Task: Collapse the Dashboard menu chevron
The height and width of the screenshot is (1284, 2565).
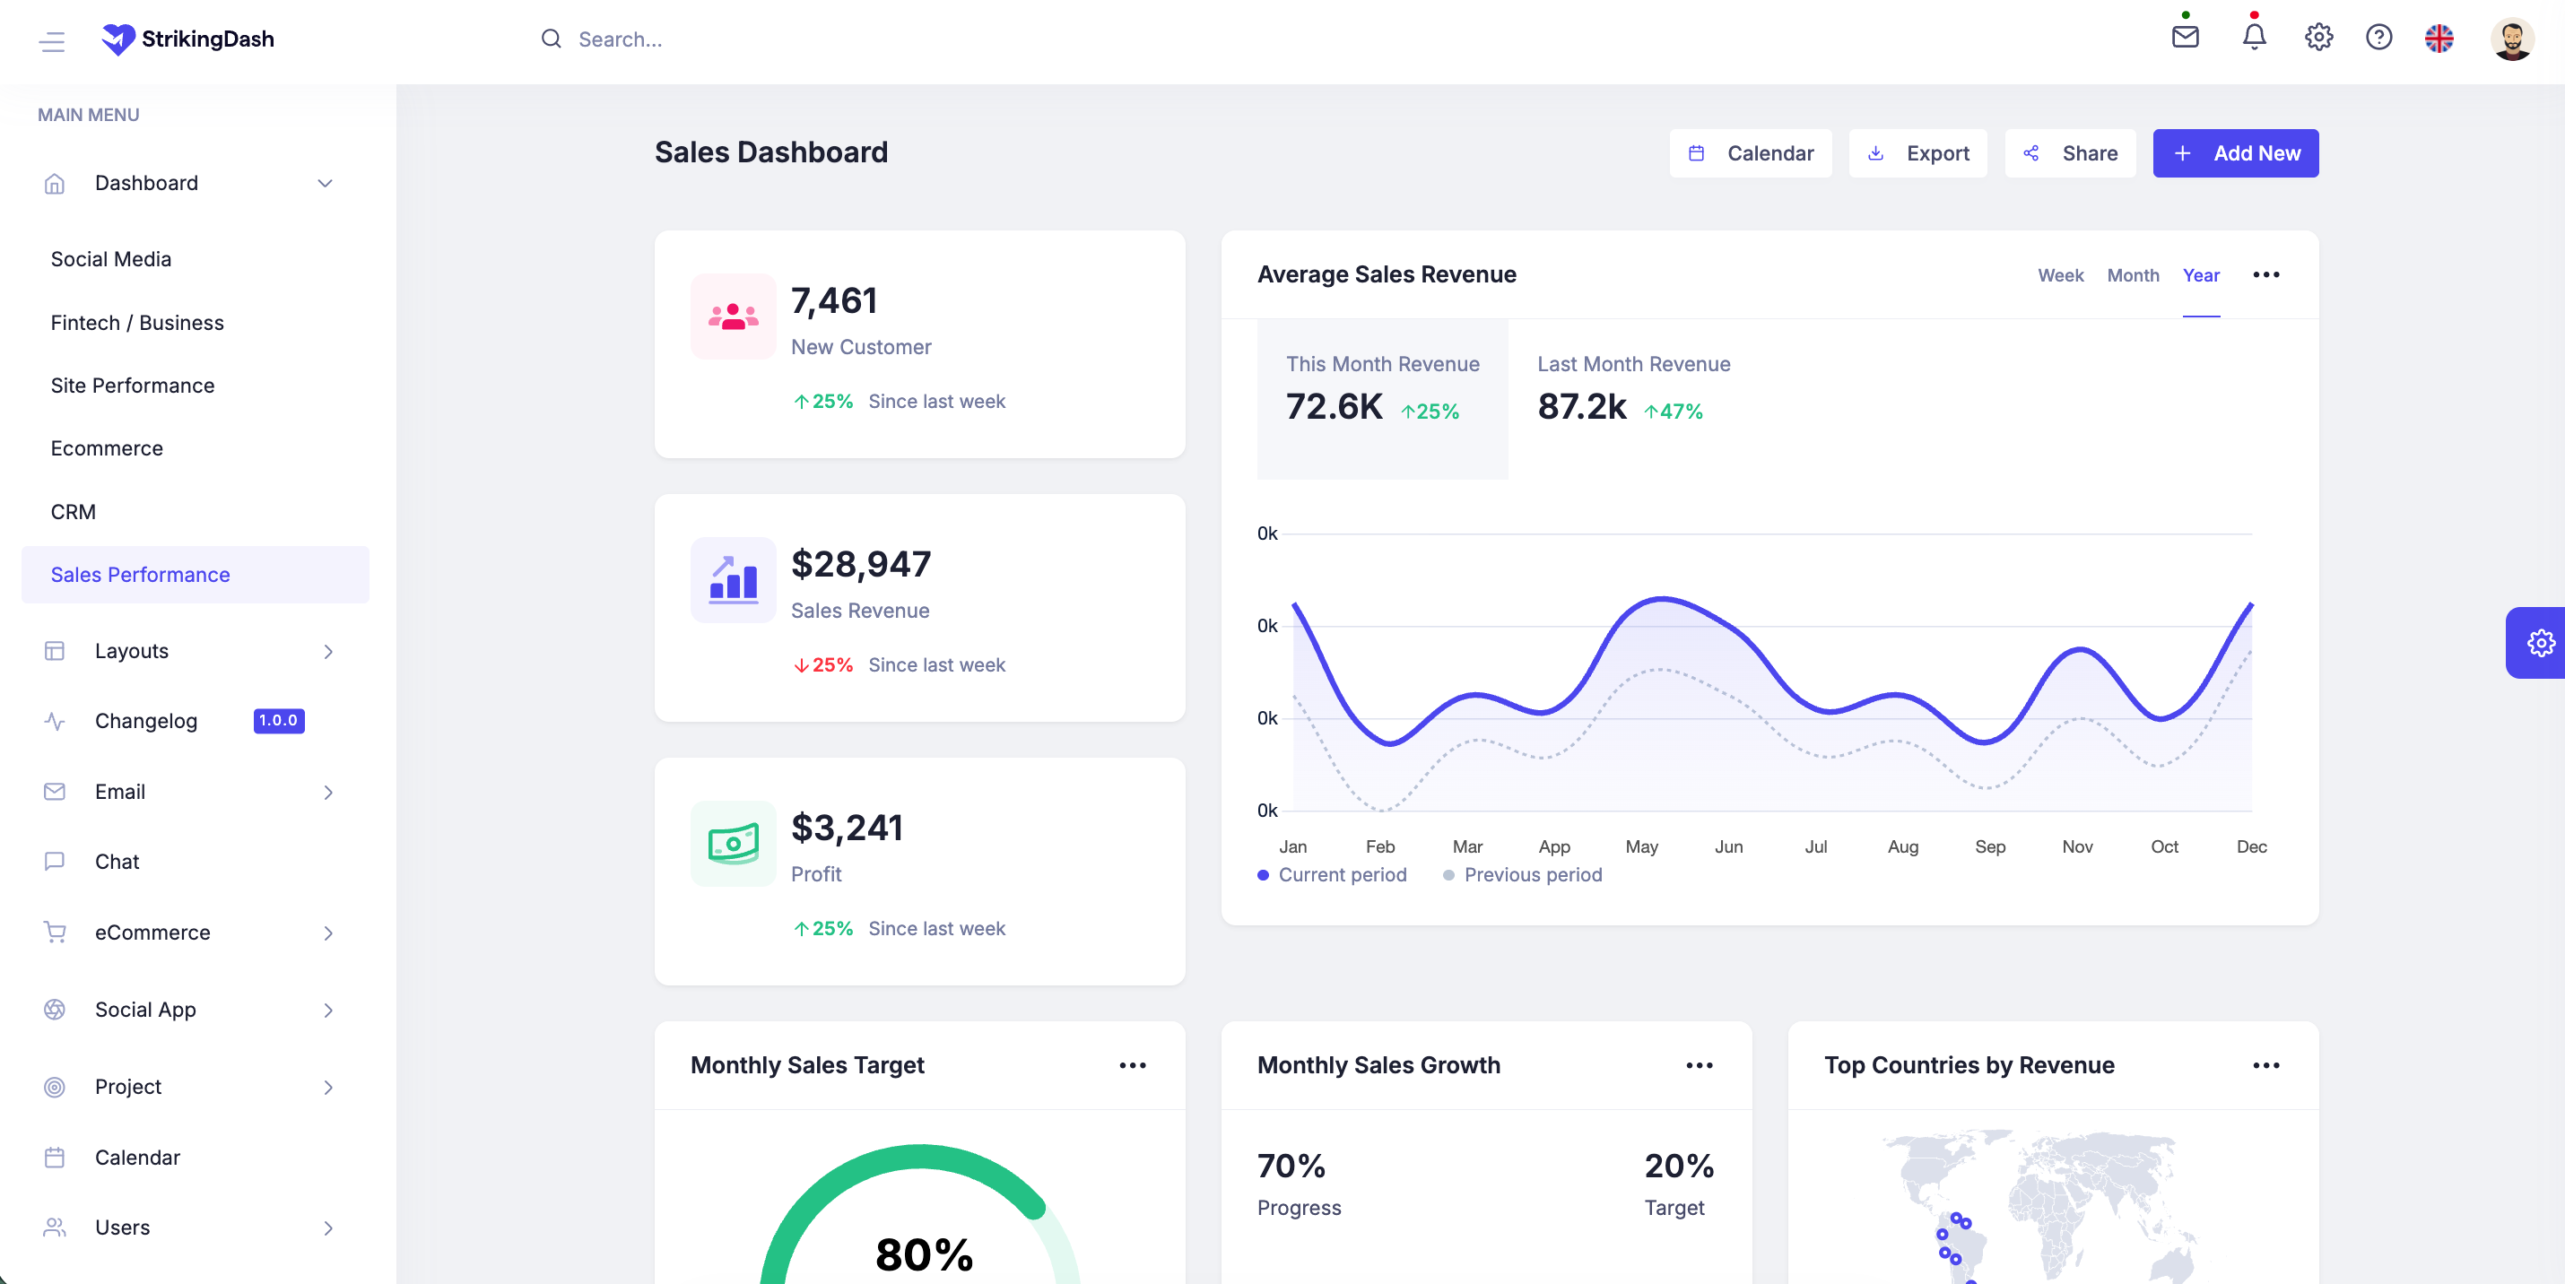Action: coord(324,183)
